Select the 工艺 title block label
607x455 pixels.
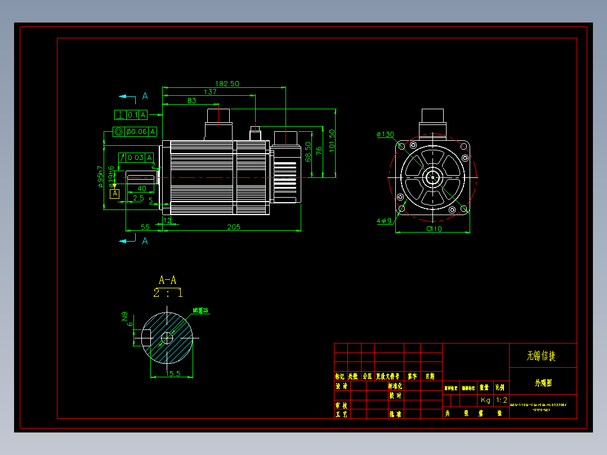click(341, 414)
